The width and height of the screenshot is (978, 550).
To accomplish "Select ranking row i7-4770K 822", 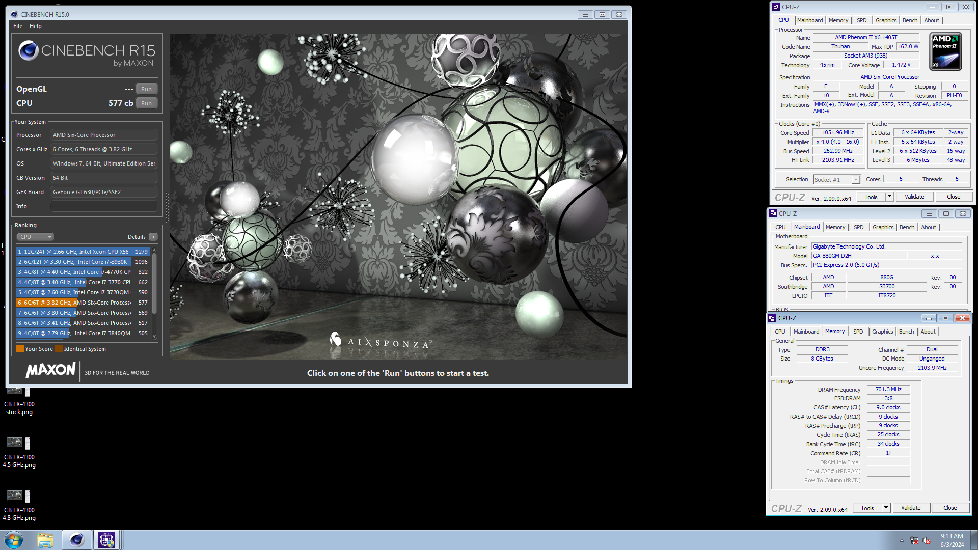I will [x=83, y=272].
